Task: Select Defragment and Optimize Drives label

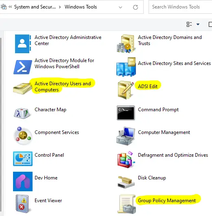Action: pyautogui.click(x=173, y=155)
